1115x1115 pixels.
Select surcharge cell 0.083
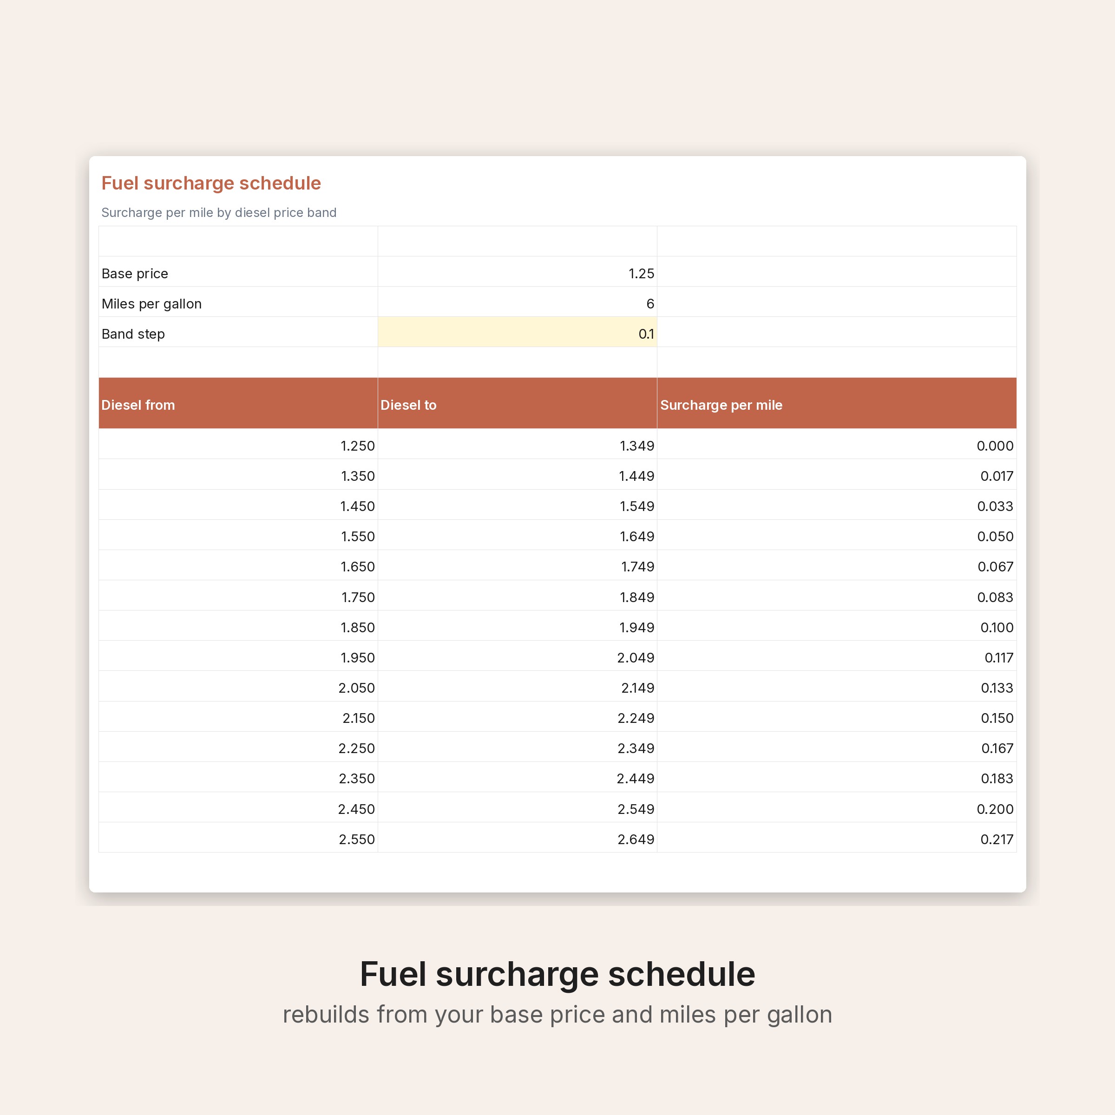(837, 595)
